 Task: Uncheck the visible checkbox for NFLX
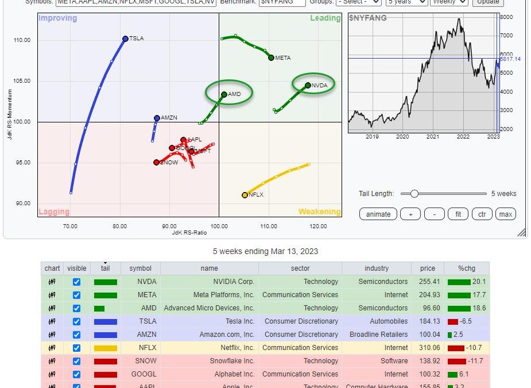pos(76,348)
